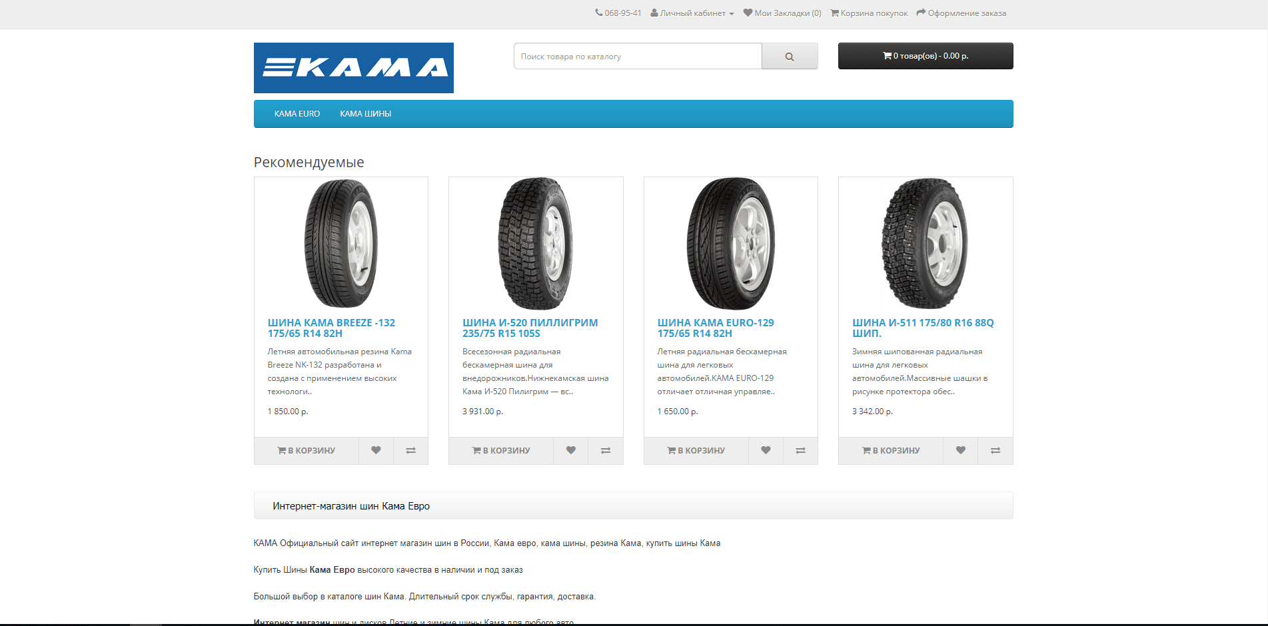Image resolution: width=1268 pixels, height=626 pixels.
Task: Open Мои Закладки wishlist link
Action: point(782,13)
